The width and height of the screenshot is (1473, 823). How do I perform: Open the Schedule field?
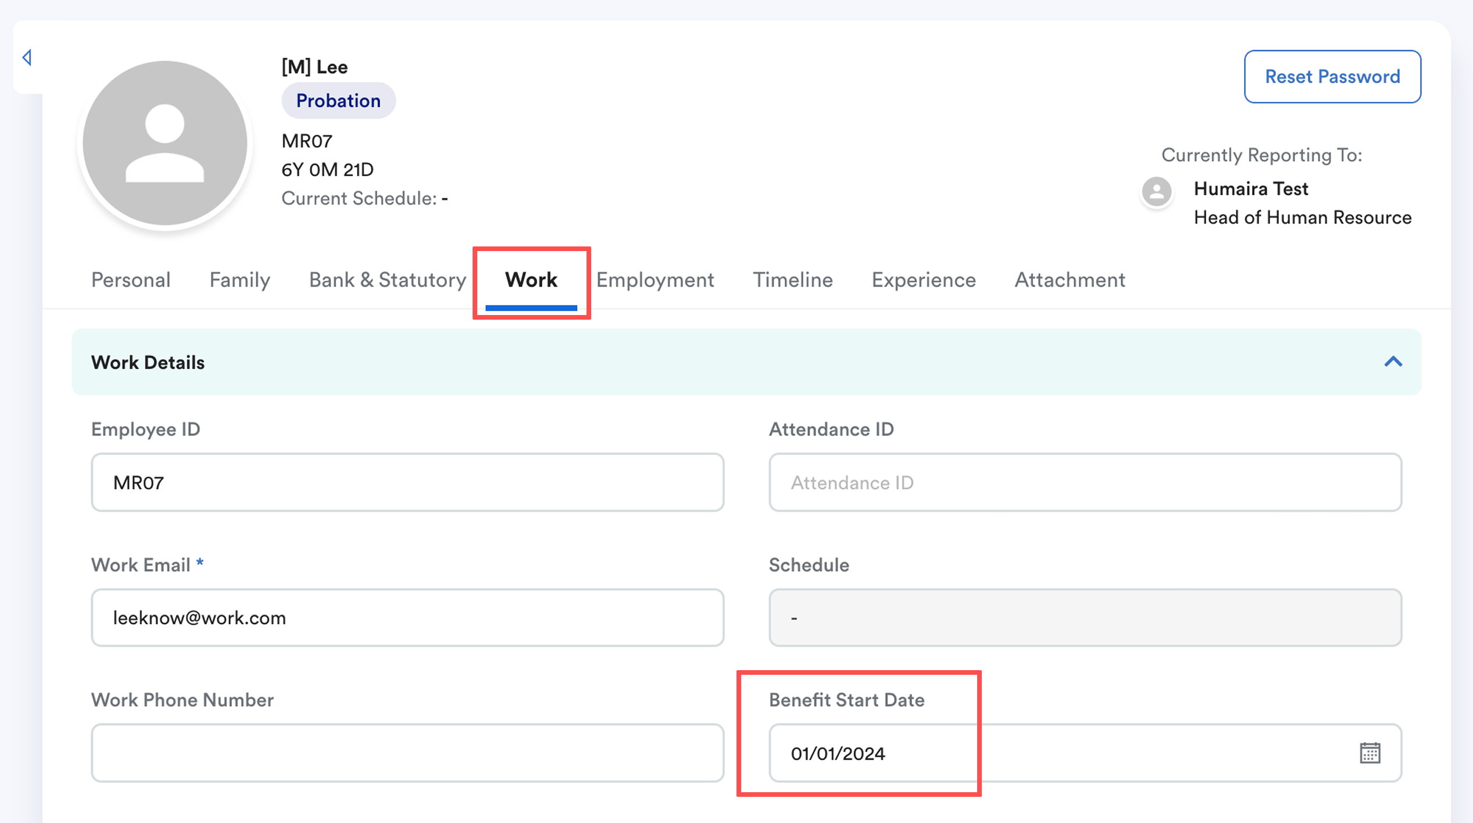click(1085, 618)
